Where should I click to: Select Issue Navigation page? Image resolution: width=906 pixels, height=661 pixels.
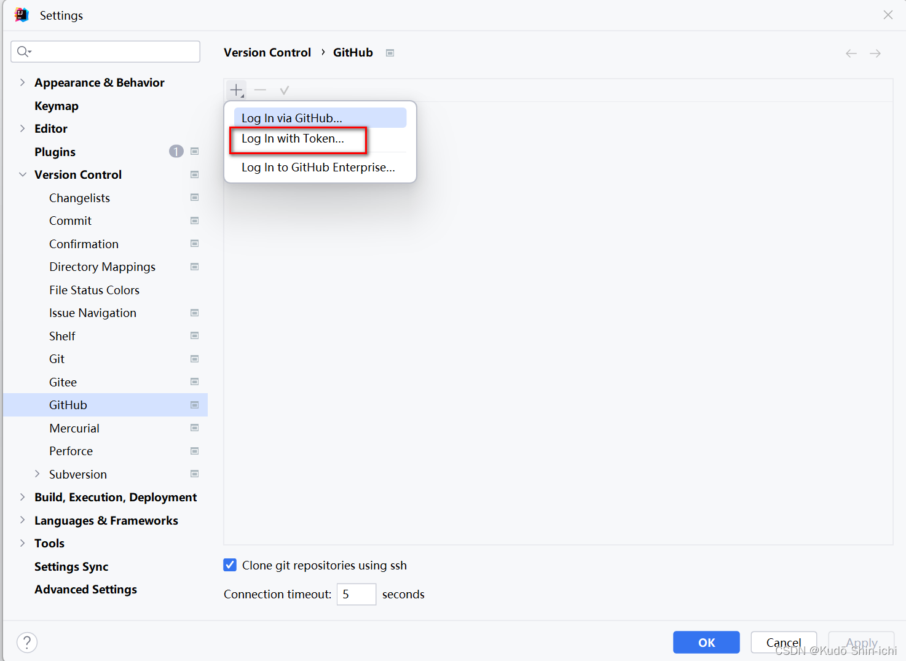click(93, 313)
